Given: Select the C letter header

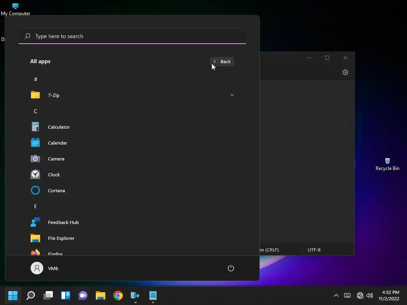Looking at the screenshot, I should pyautogui.click(x=35, y=111).
